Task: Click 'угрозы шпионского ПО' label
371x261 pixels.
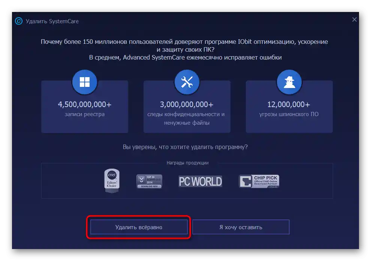Action: [289, 114]
